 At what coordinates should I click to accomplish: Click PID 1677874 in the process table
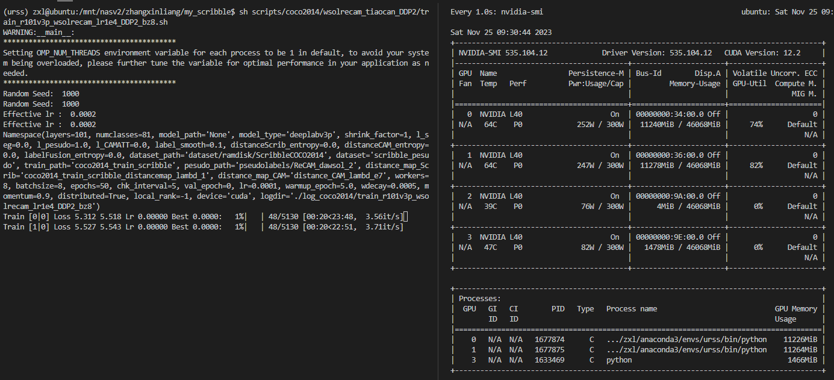tap(549, 339)
